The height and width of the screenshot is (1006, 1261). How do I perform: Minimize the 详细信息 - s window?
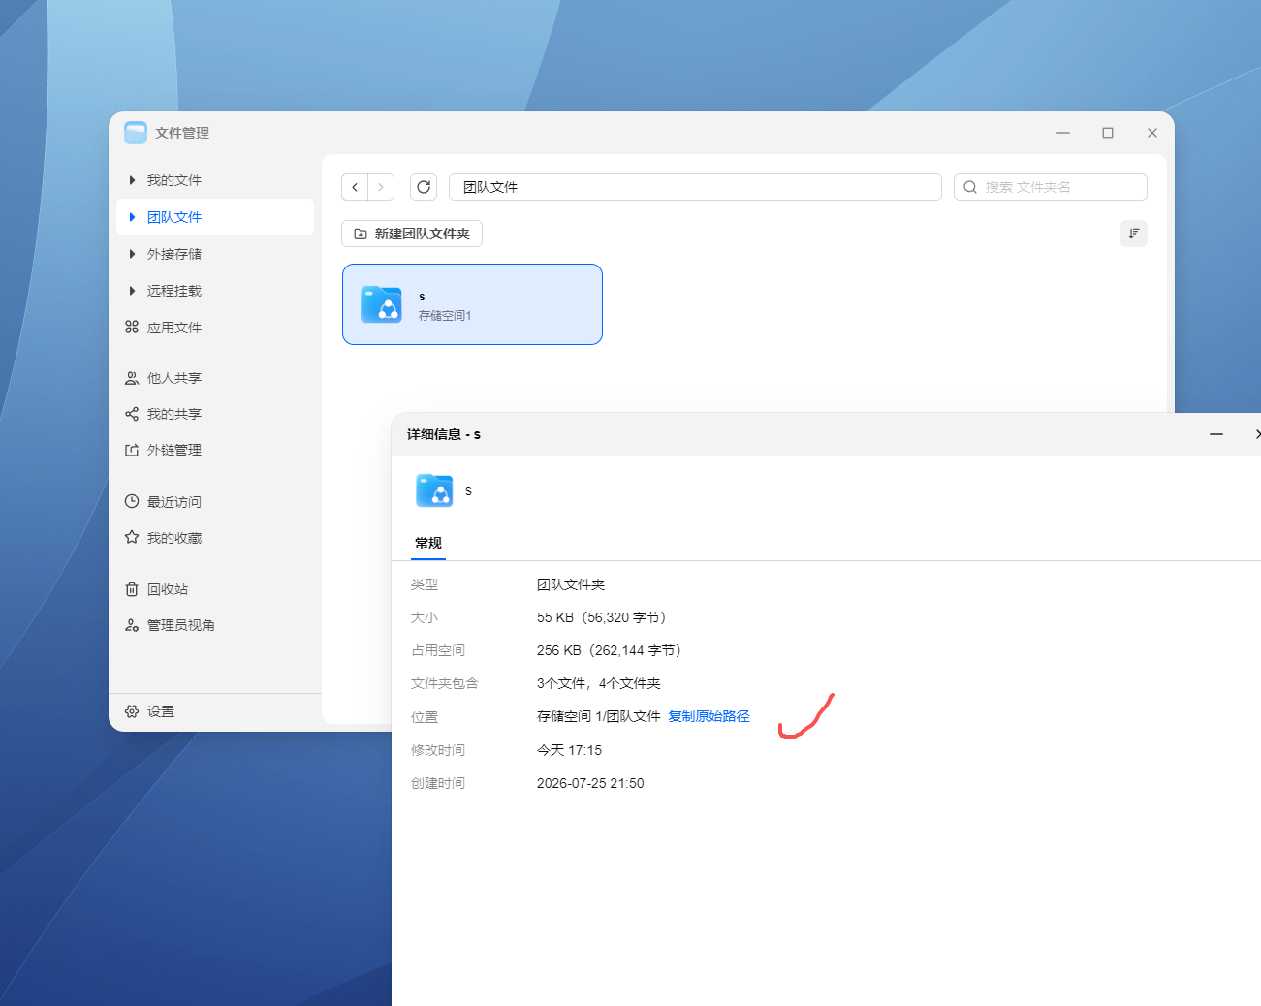point(1216,434)
